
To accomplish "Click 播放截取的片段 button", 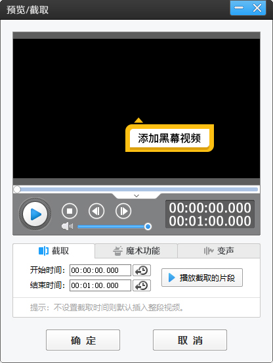I will tap(202, 278).
